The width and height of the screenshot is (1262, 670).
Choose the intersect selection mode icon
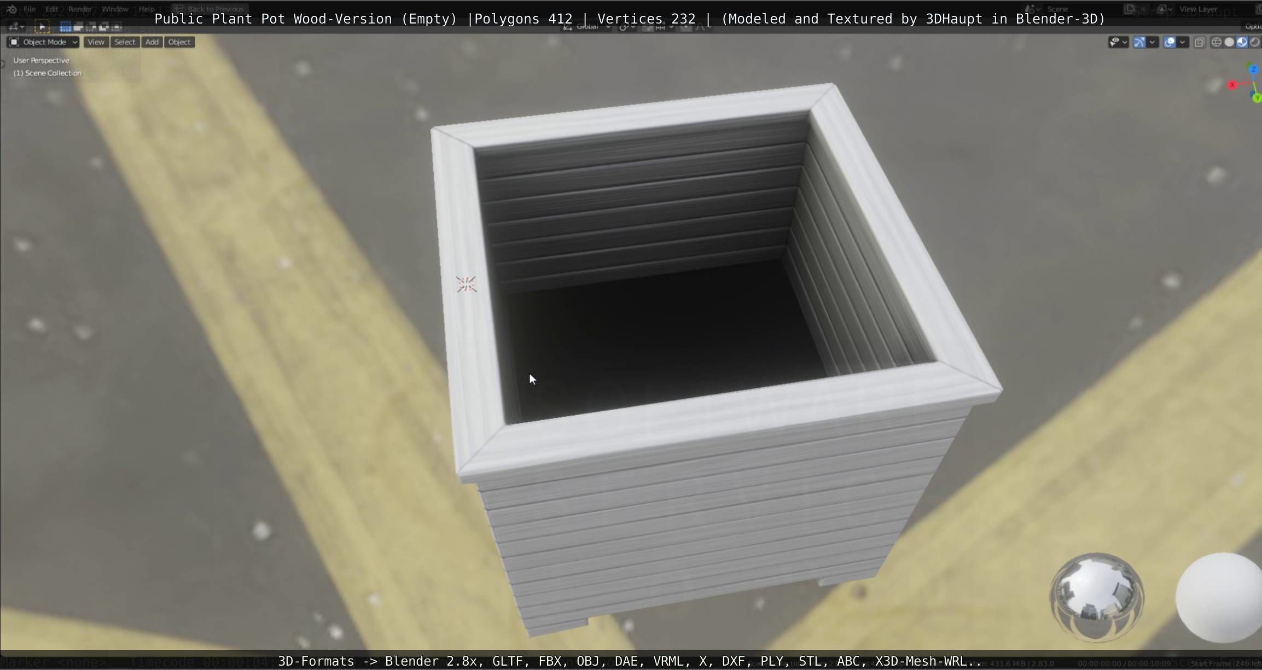pos(116,26)
